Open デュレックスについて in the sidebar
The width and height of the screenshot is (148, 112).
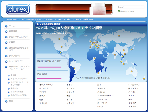tap(19, 37)
